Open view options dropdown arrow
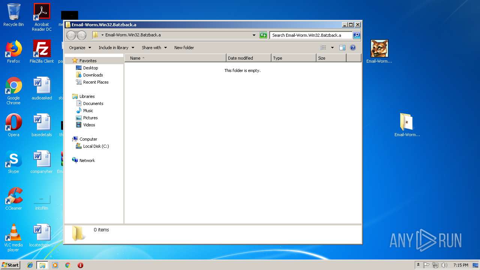 tap(332, 48)
